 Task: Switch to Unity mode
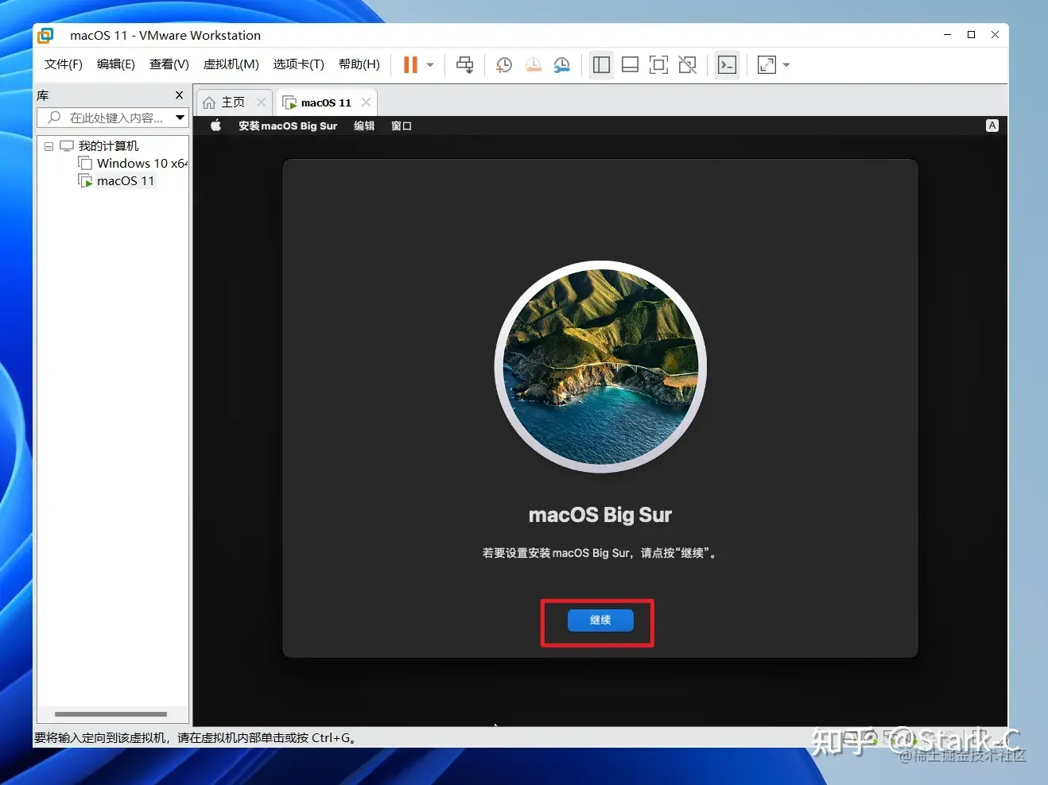(688, 65)
